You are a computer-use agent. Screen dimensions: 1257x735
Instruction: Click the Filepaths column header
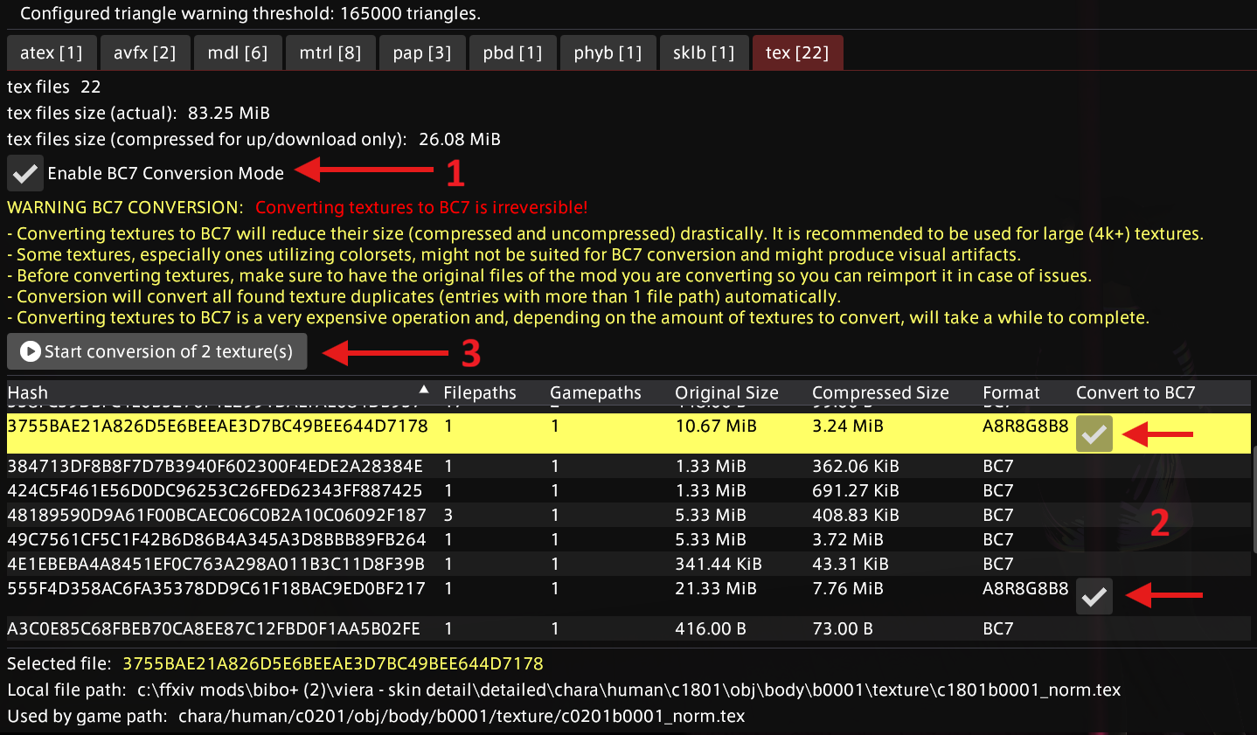(479, 393)
